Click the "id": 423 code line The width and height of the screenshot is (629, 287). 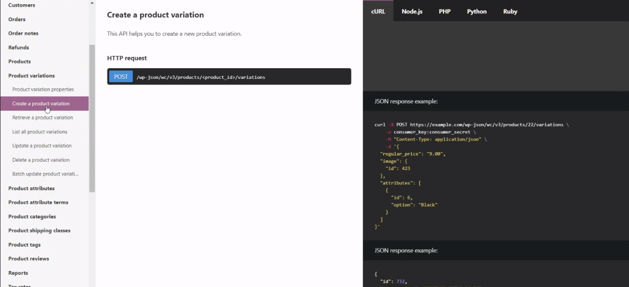coord(398,168)
